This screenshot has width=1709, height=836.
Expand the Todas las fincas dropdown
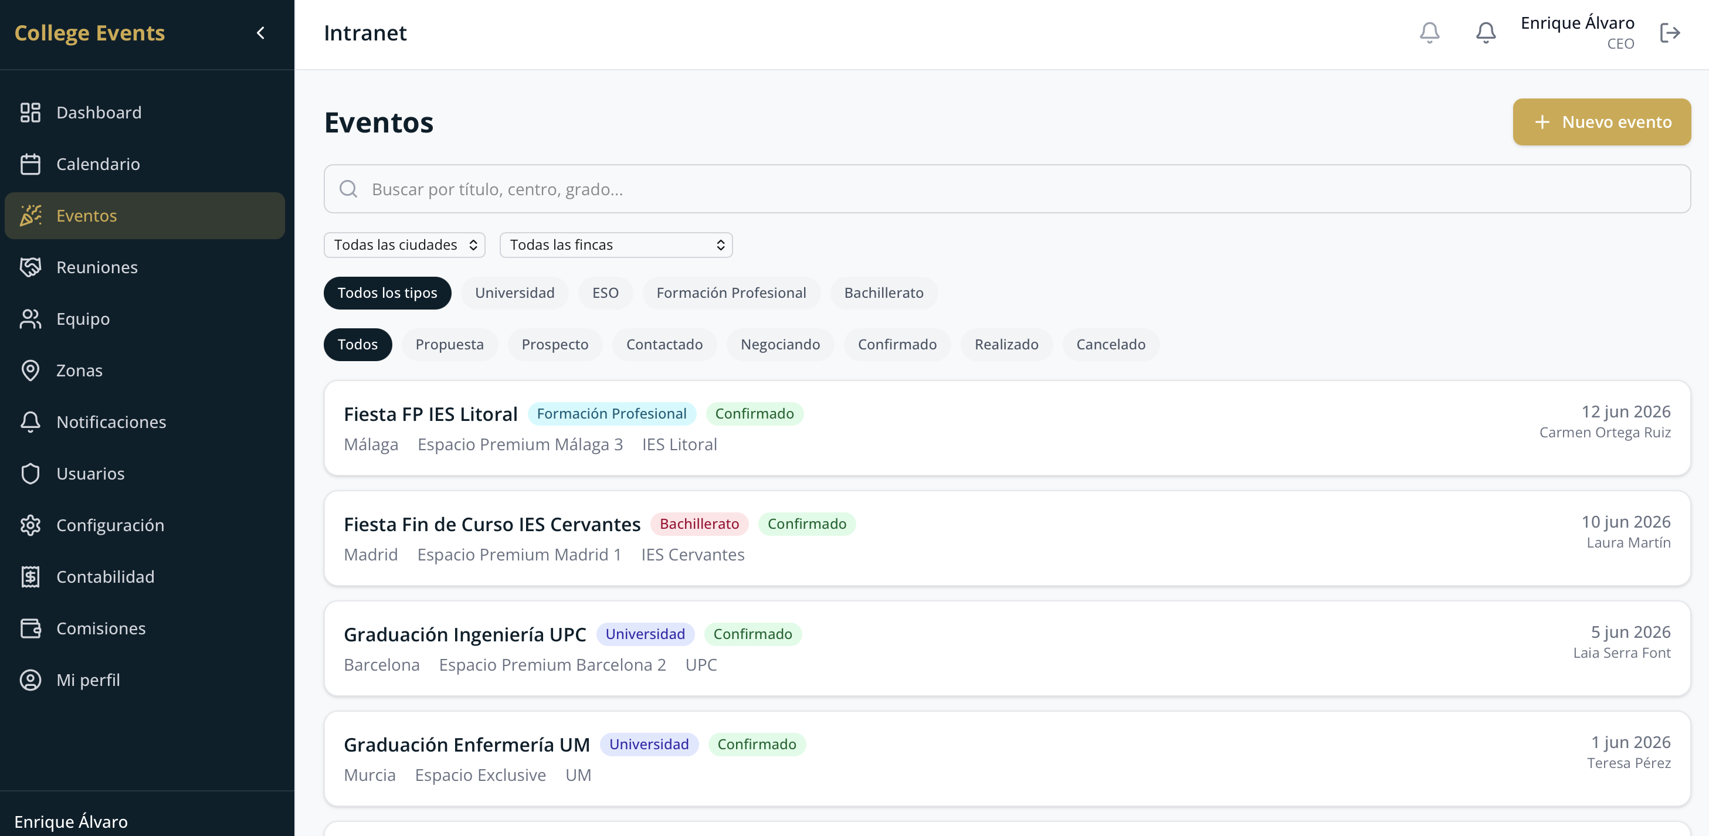pyautogui.click(x=615, y=245)
